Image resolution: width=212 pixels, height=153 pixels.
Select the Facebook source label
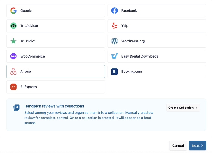[129, 11]
